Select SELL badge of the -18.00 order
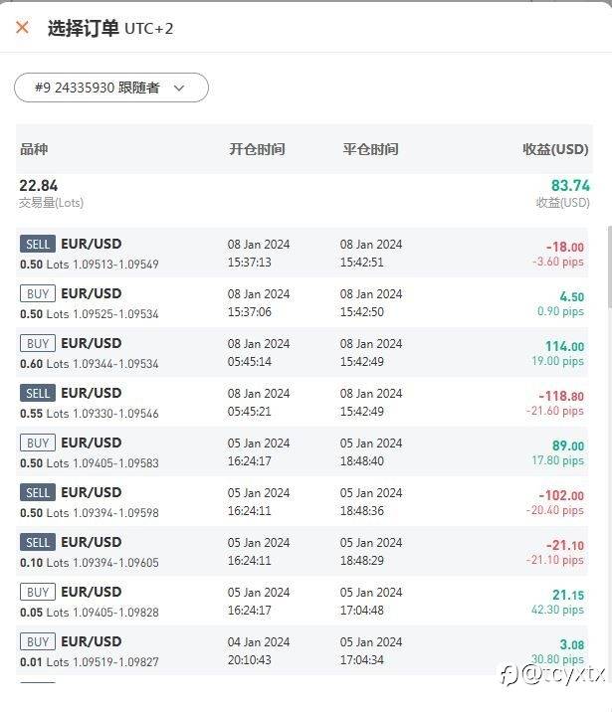Image resolution: width=612 pixels, height=712 pixels. [38, 245]
